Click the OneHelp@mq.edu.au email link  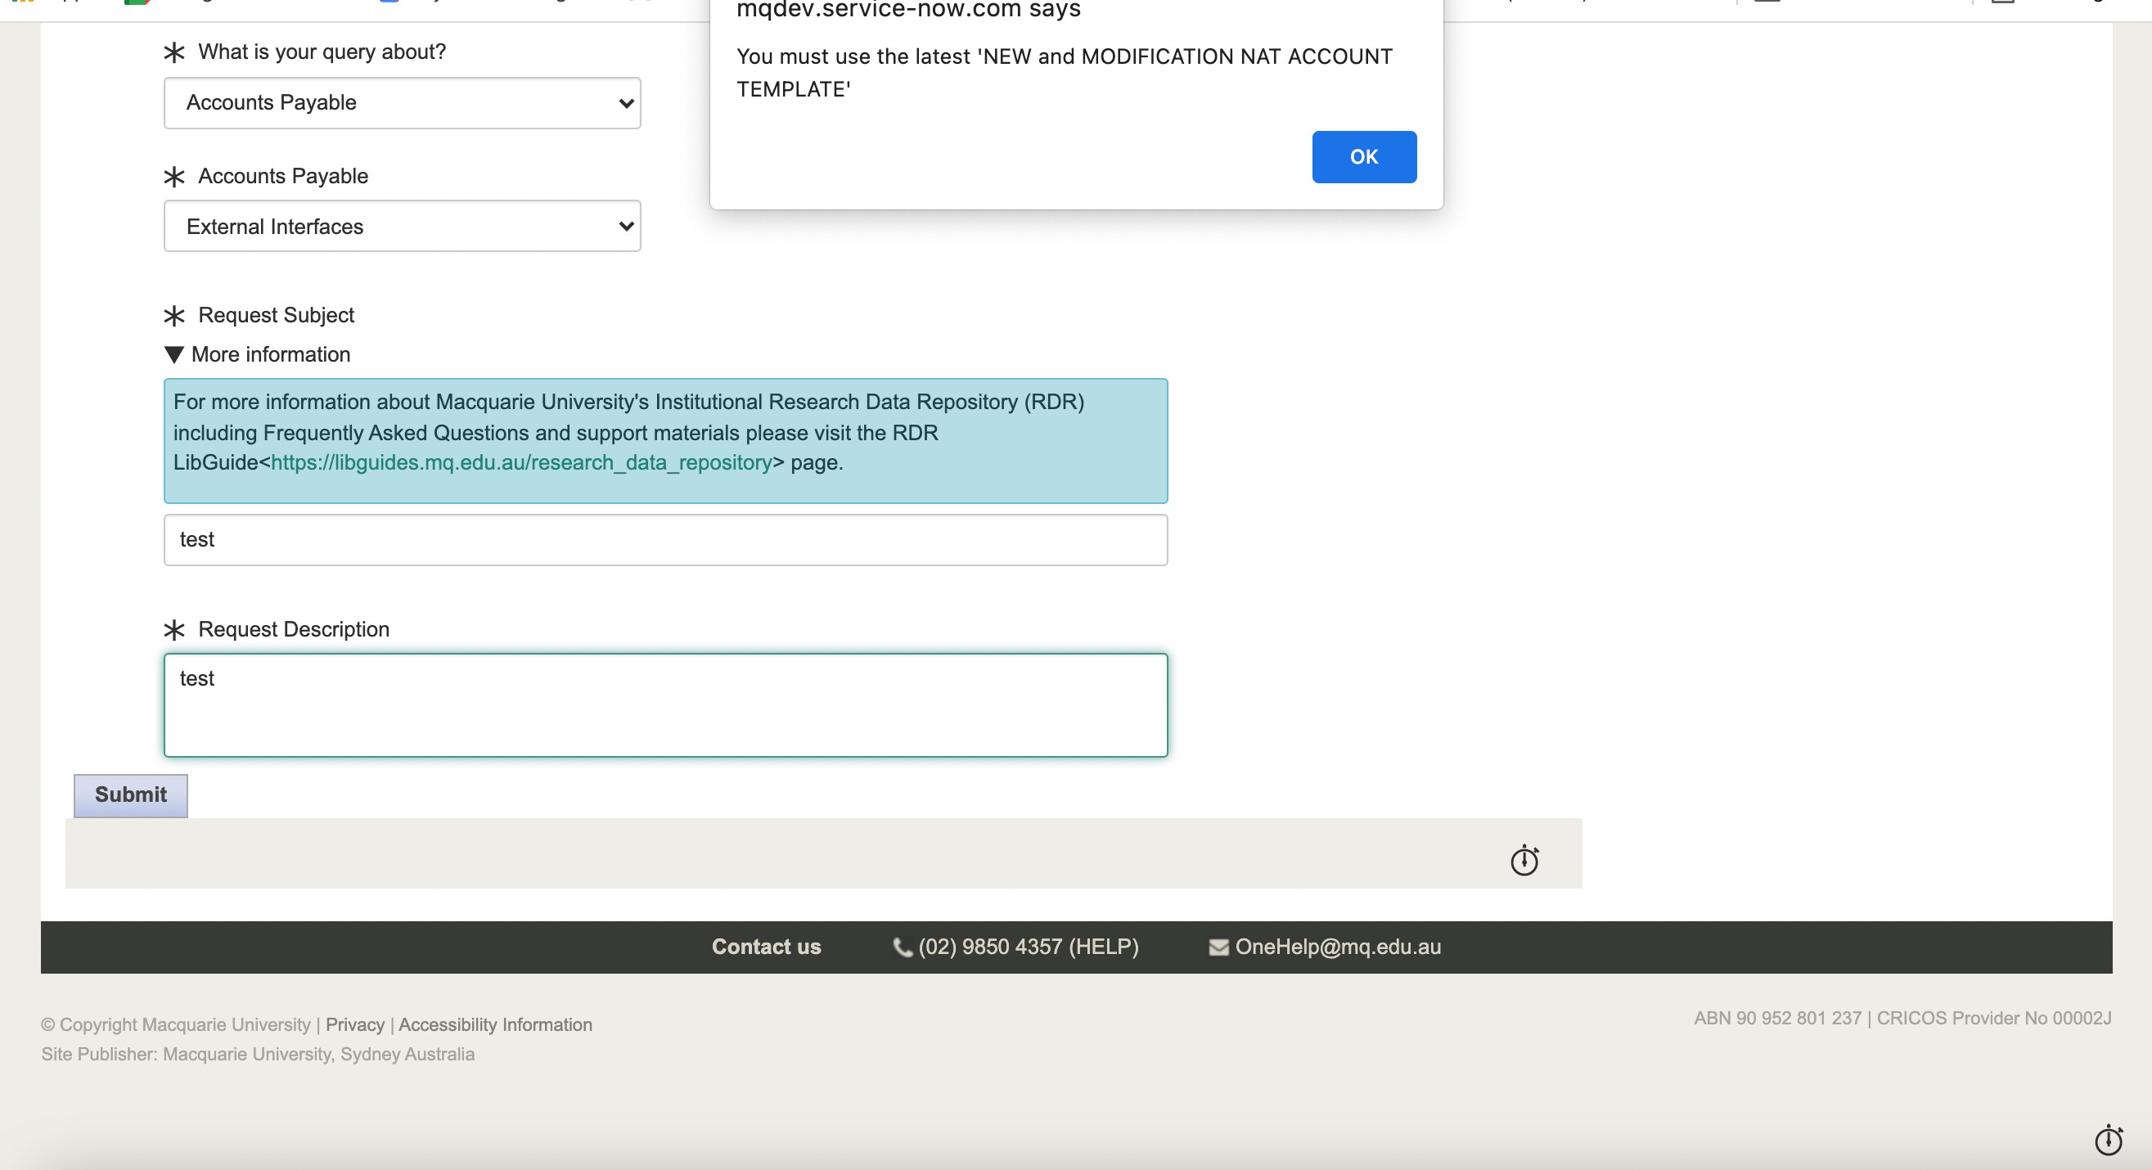click(1337, 947)
